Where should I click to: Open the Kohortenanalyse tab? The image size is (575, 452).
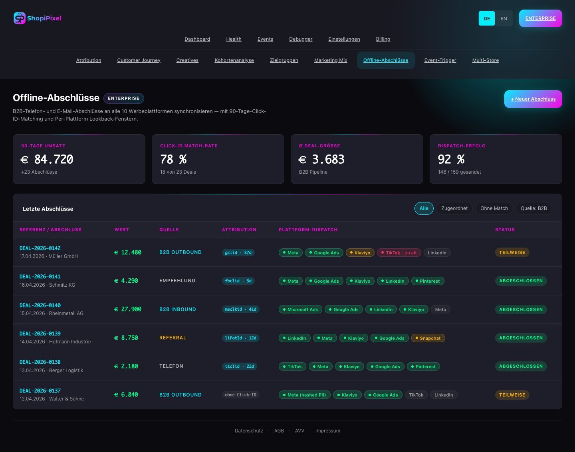pos(234,60)
